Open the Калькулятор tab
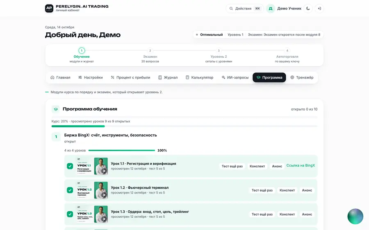Viewport: 369px width, 230px height. coord(200,77)
